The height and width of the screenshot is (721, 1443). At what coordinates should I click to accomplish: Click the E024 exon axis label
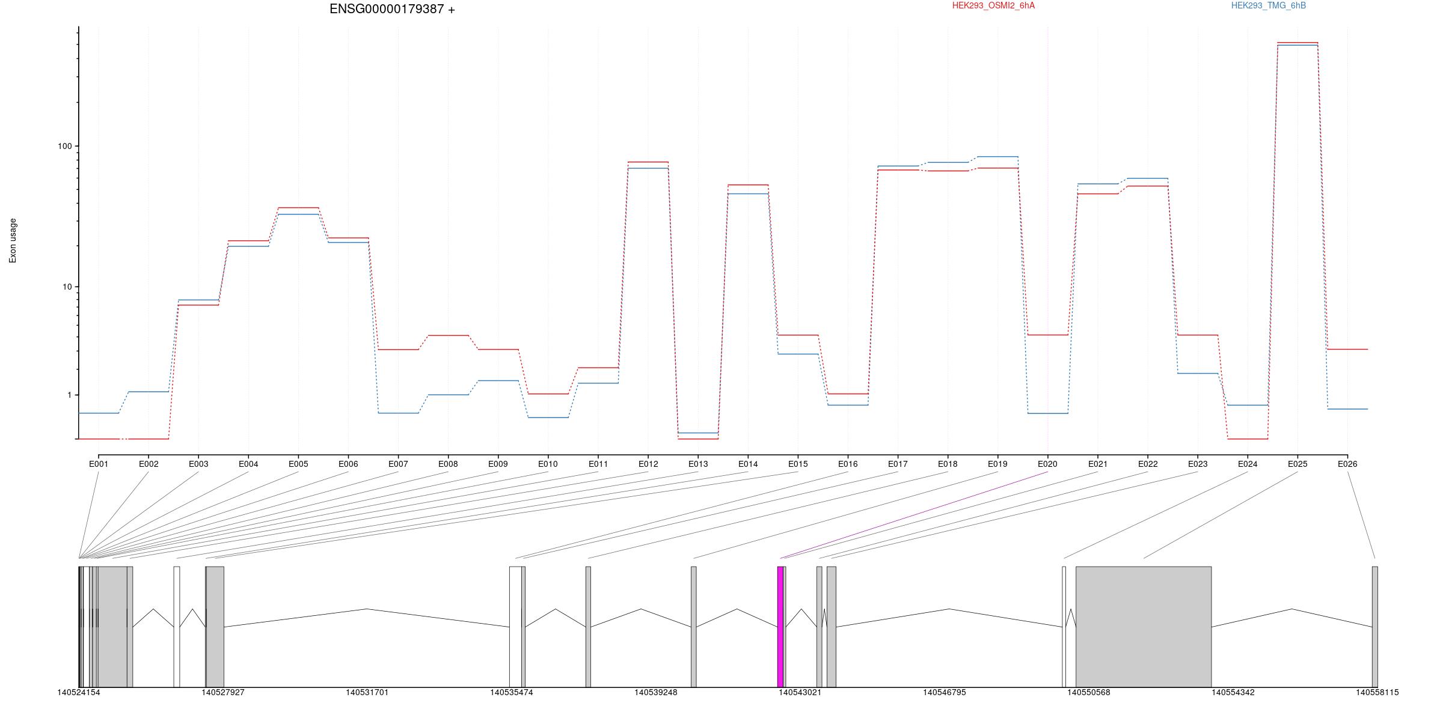tap(1248, 464)
